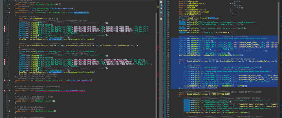The height and width of the screenshot is (118, 282).
Task: Collapse displayTripReport method fold at line 88
Action: pyautogui.click(x=9, y=101)
